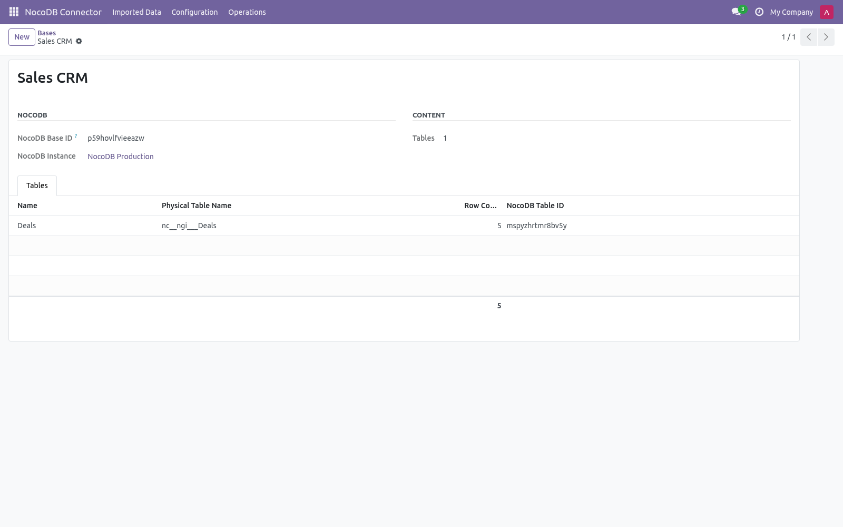Click NocoDB Connector app title
Image resolution: width=843 pixels, height=527 pixels.
click(x=63, y=12)
